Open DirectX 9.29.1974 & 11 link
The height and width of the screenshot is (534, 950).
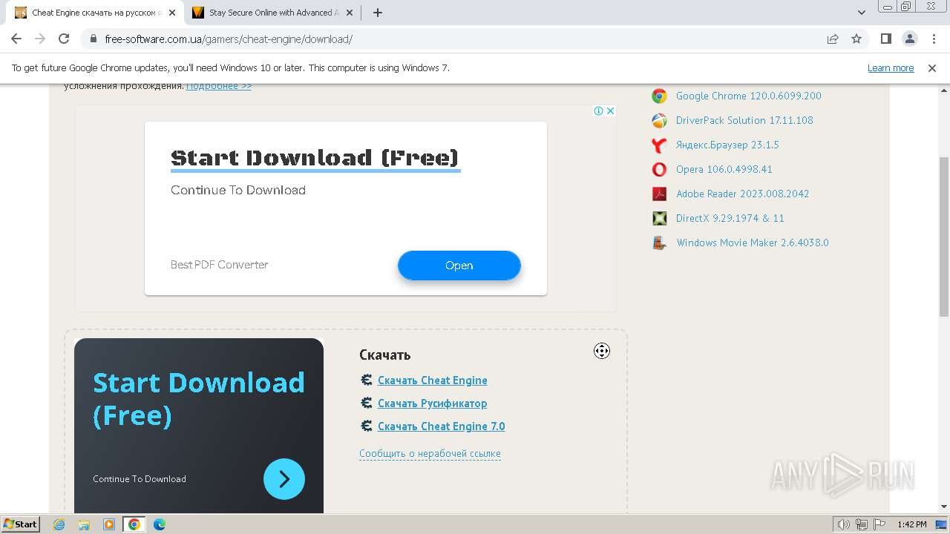(730, 218)
